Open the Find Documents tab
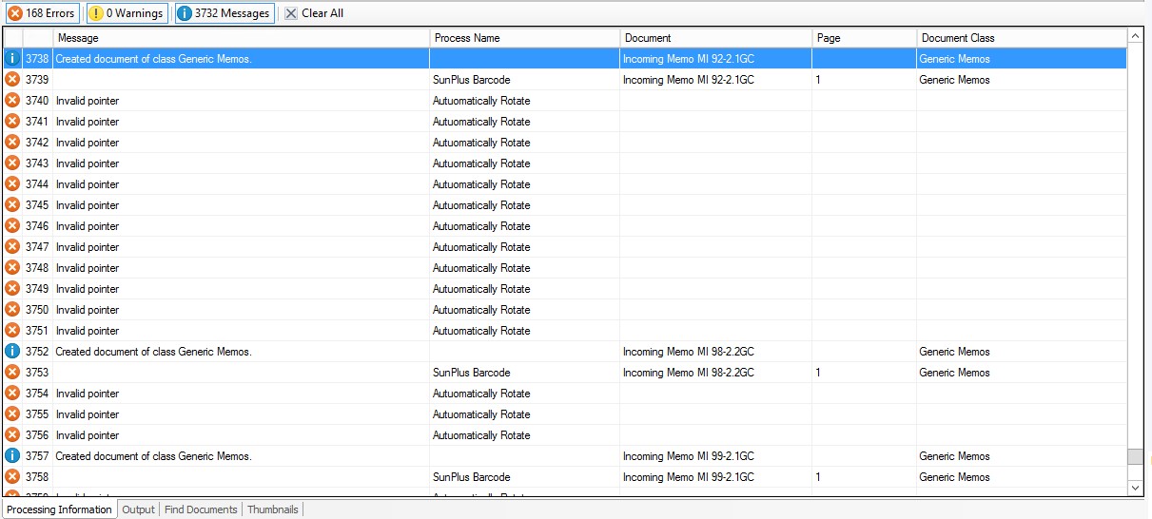The image size is (1152, 519). point(201,509)
